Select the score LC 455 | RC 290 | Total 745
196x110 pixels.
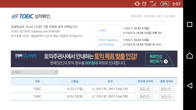pos(110,89)
